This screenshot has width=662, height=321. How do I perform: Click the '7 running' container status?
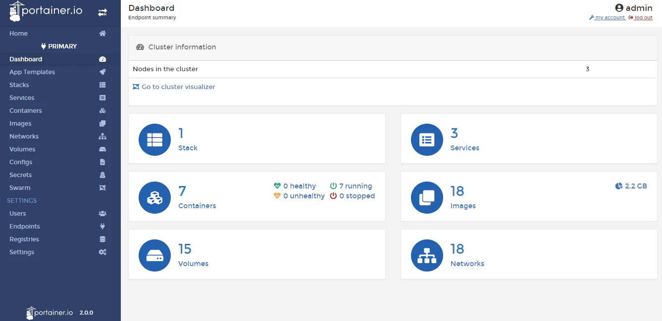point(351,186)
